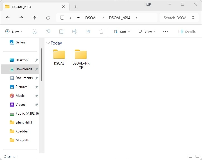Collapse the Today group

tap(48, 43)
